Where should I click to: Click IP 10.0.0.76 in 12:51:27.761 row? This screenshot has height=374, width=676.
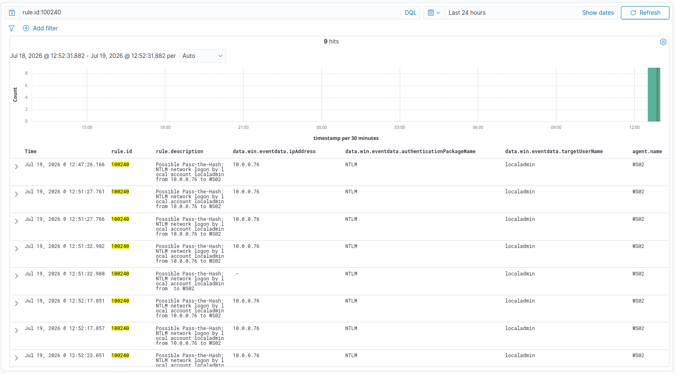point(246,192)
